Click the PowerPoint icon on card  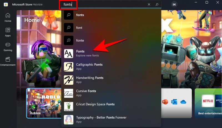tap(165, 102)
